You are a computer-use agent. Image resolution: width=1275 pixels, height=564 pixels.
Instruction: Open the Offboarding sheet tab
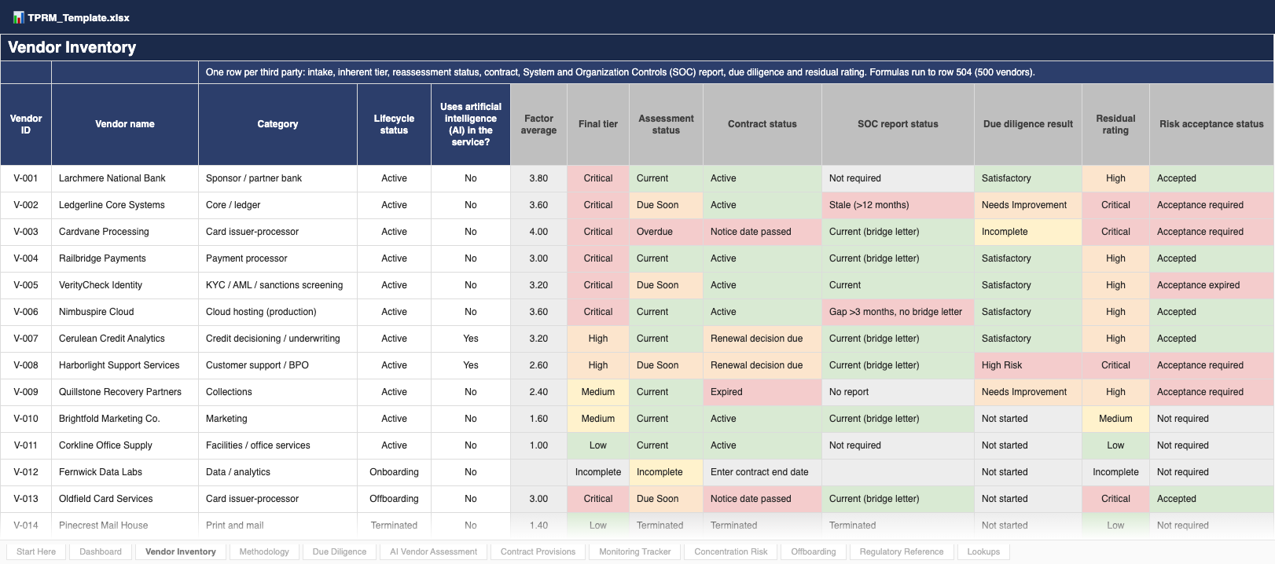point(814,551)
